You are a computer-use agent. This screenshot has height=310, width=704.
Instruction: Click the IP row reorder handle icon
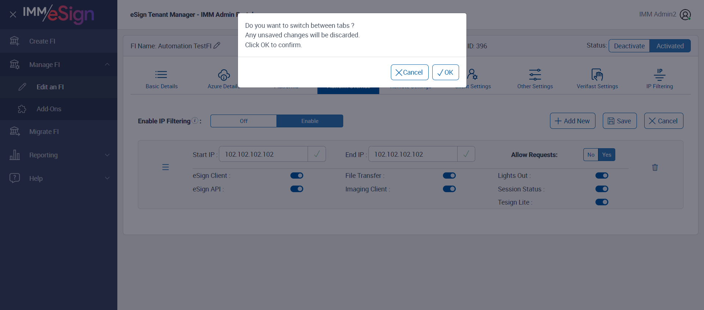[x=165, y=167]
